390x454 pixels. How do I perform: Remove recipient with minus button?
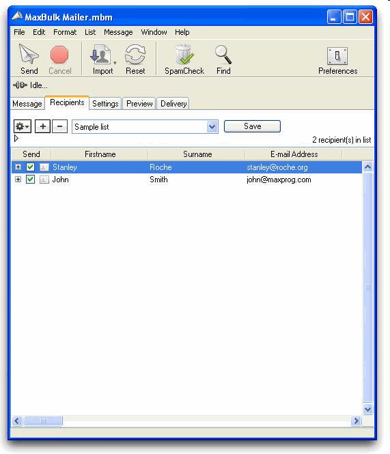(59, 126)
